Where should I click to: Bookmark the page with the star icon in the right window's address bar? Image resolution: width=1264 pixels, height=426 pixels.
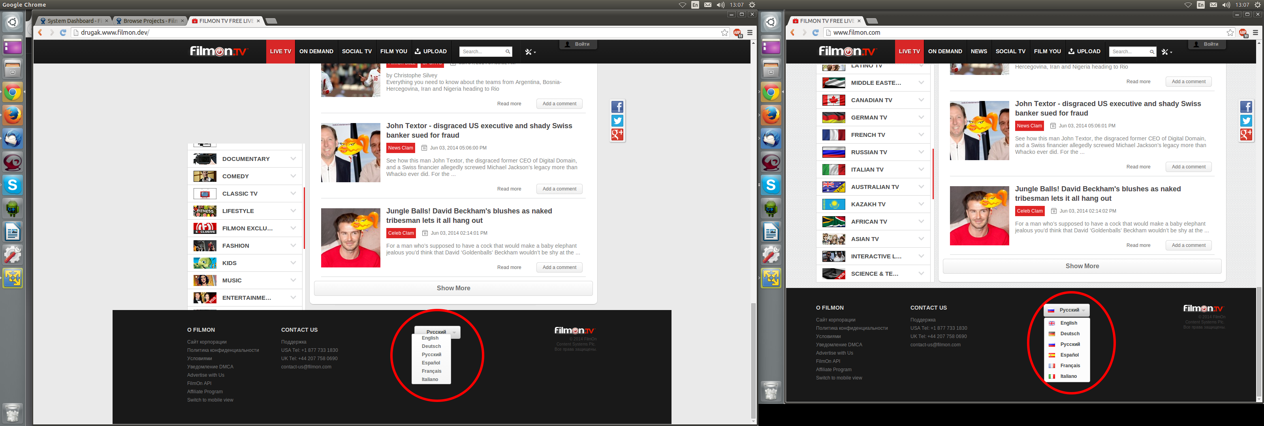pyautogui.click(x=1230, y=32)
